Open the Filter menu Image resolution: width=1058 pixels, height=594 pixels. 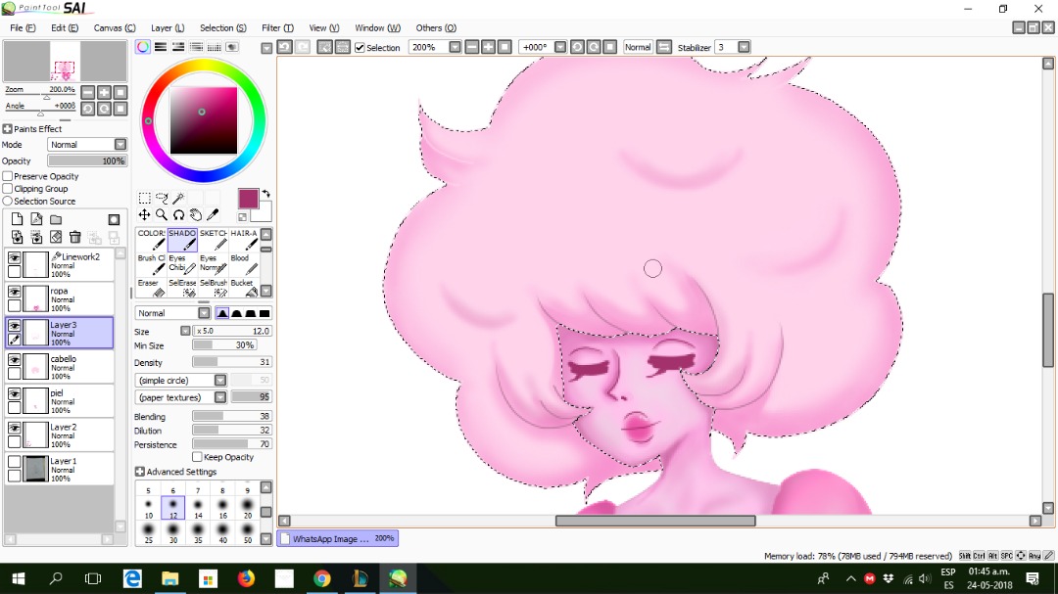277,27
